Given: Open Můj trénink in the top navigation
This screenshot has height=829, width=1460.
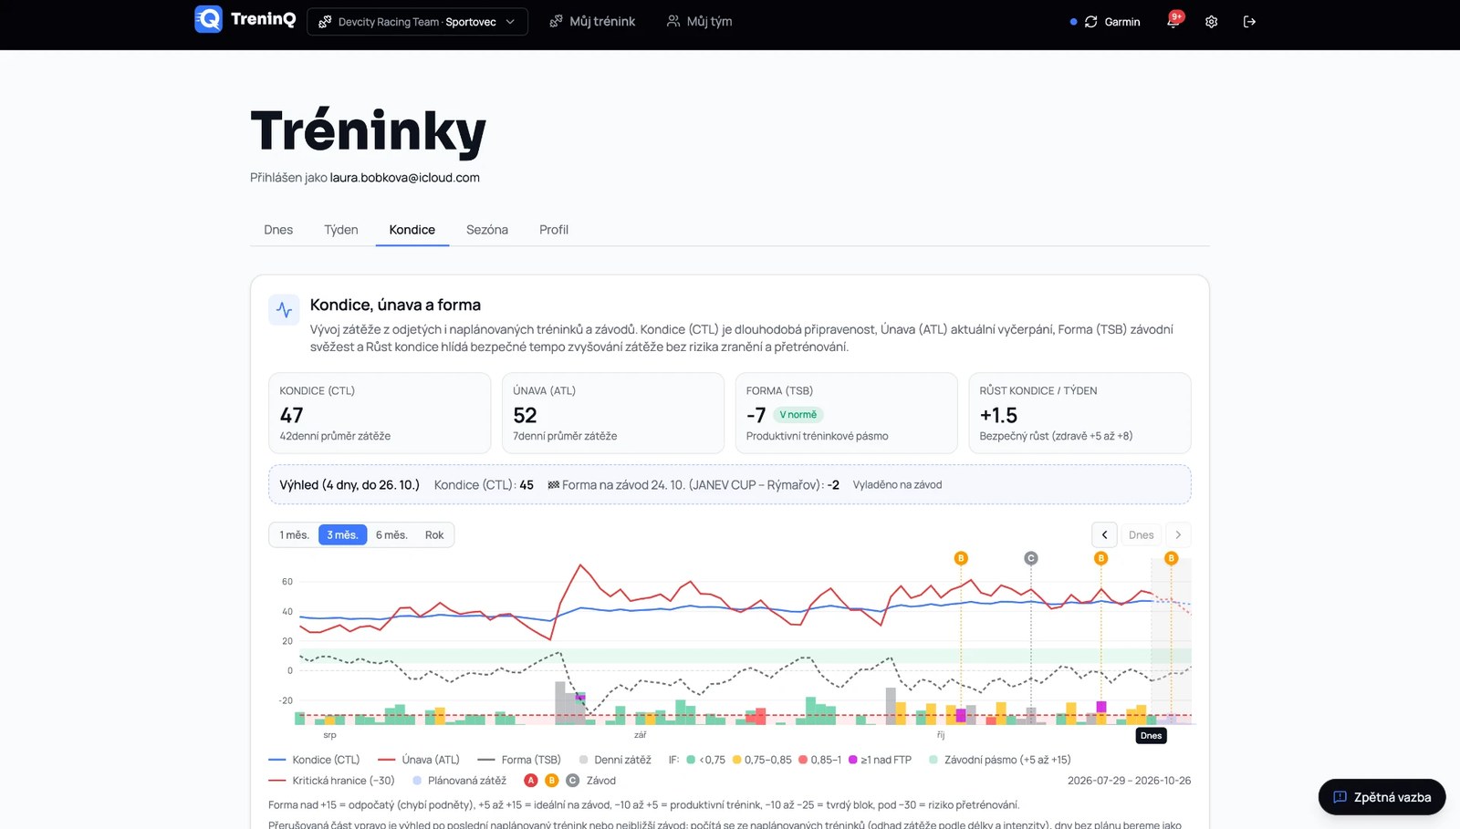Looking at the screenshot, I should pos(592,21).
